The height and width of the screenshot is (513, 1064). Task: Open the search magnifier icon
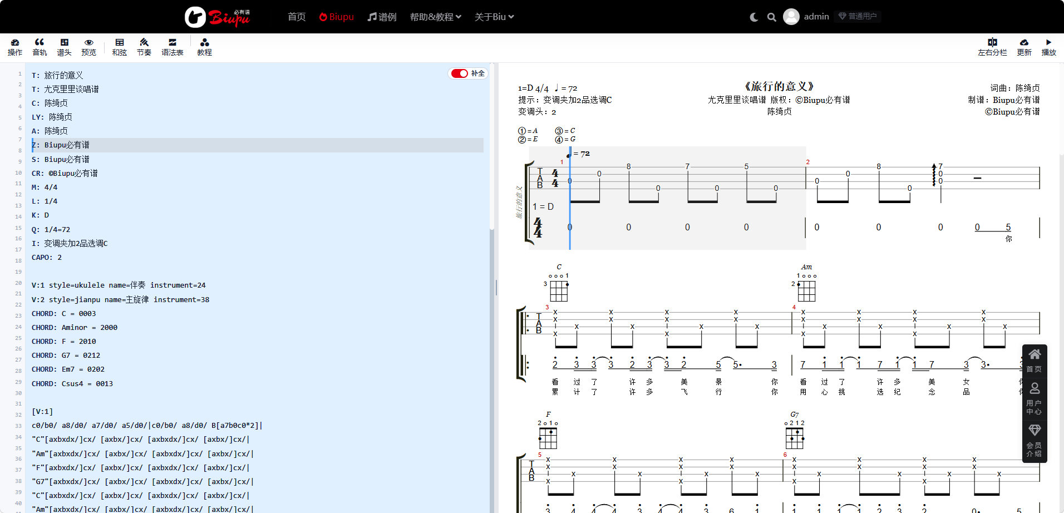(771, 17)
